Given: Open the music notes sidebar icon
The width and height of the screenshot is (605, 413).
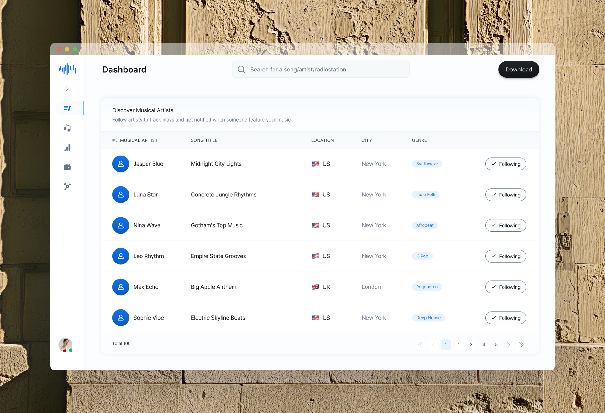Looking at the screenshot, I should point(67,128).
